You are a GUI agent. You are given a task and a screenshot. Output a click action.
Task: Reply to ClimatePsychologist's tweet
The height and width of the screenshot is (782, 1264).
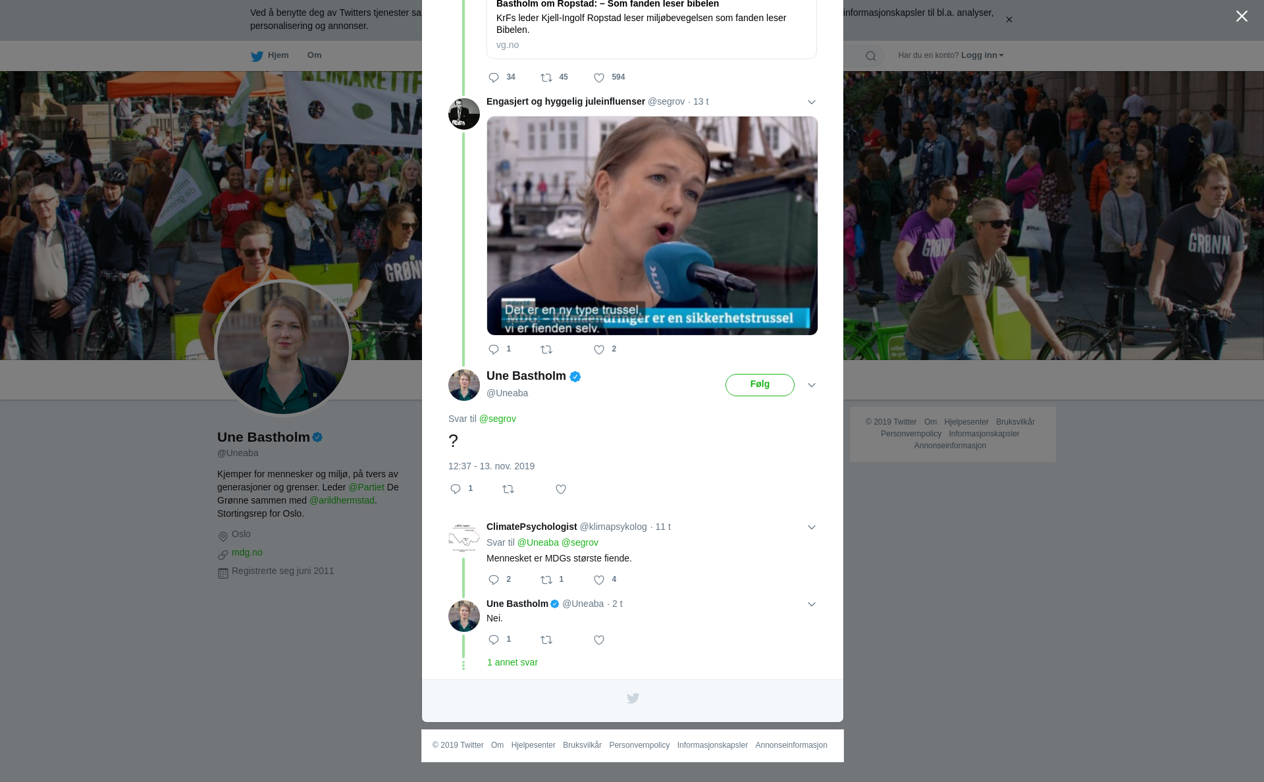(494, 580)
